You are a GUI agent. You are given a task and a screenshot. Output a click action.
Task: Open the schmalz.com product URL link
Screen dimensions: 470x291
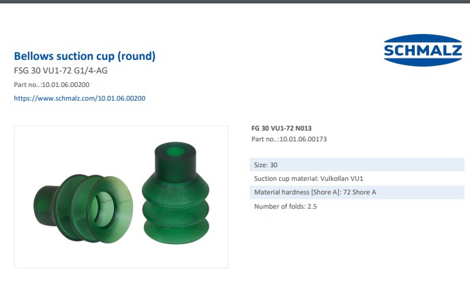pos(79,99)
